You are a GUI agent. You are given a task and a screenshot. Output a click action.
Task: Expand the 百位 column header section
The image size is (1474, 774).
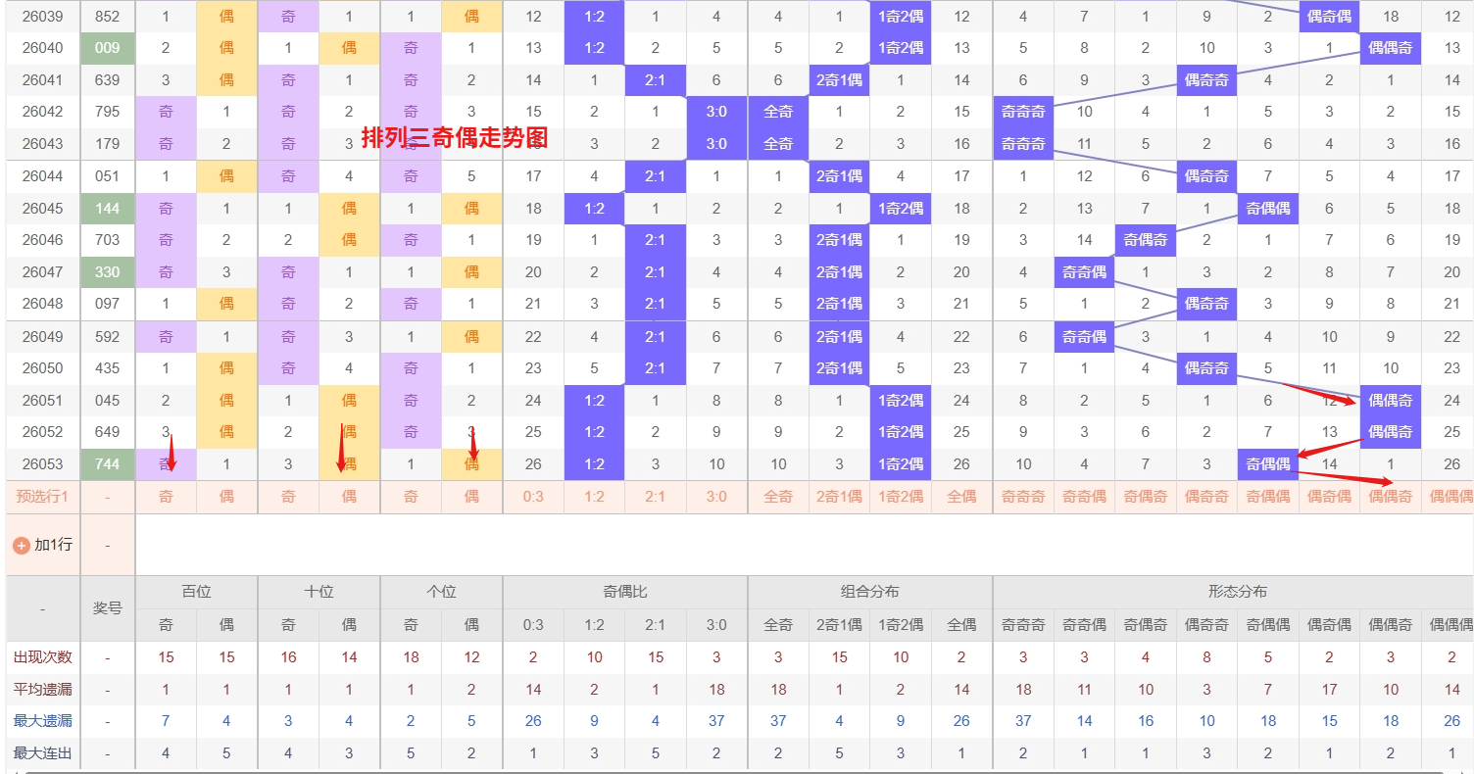tap(196, 591)
